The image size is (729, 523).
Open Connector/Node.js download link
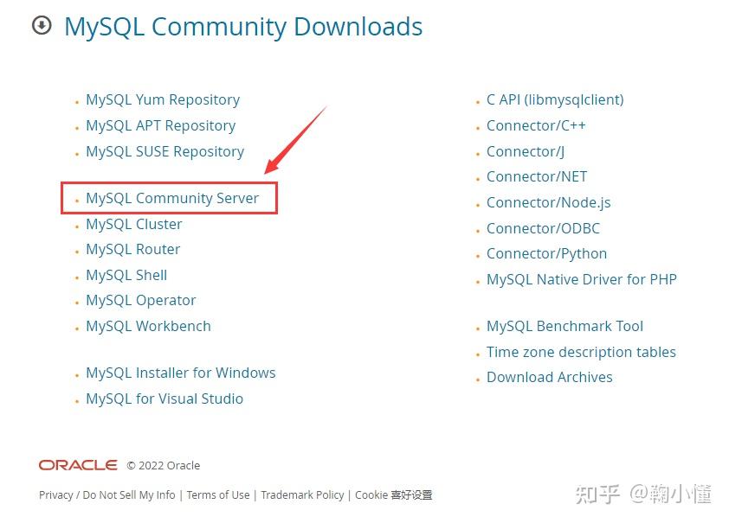pos(549,203)
